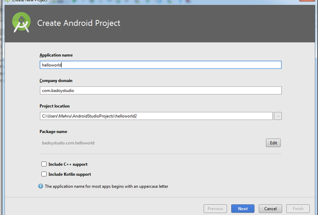This screenshot has height=215, width=318.
Task: Enable Include C++ support checkbox
Action: coord(44,164)
